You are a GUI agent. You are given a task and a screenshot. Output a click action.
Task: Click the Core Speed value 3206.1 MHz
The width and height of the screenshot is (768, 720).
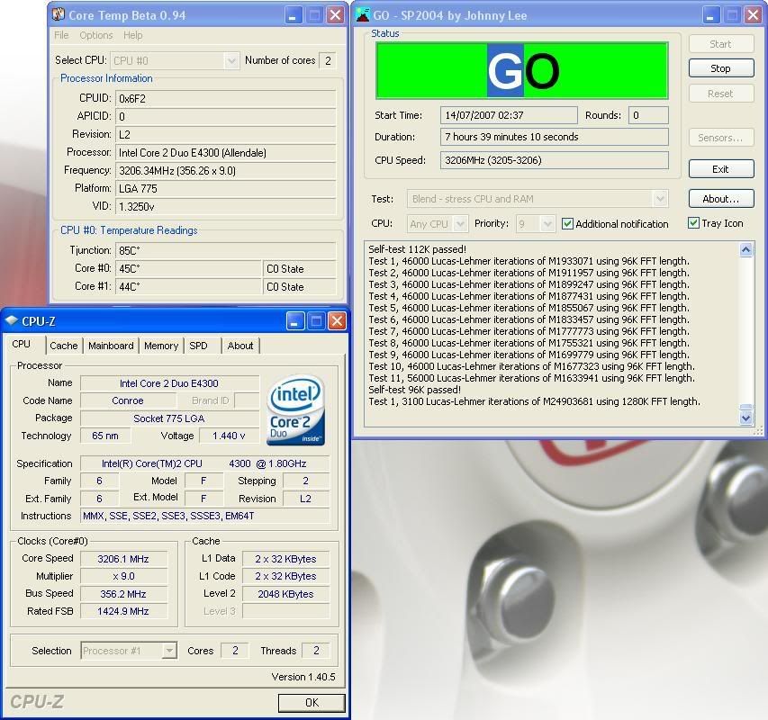pos(123,559)
